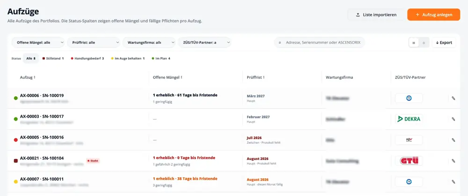Click green status dot of AX-00003
This screenshot has width=468, height=196.
click(16, 119)
